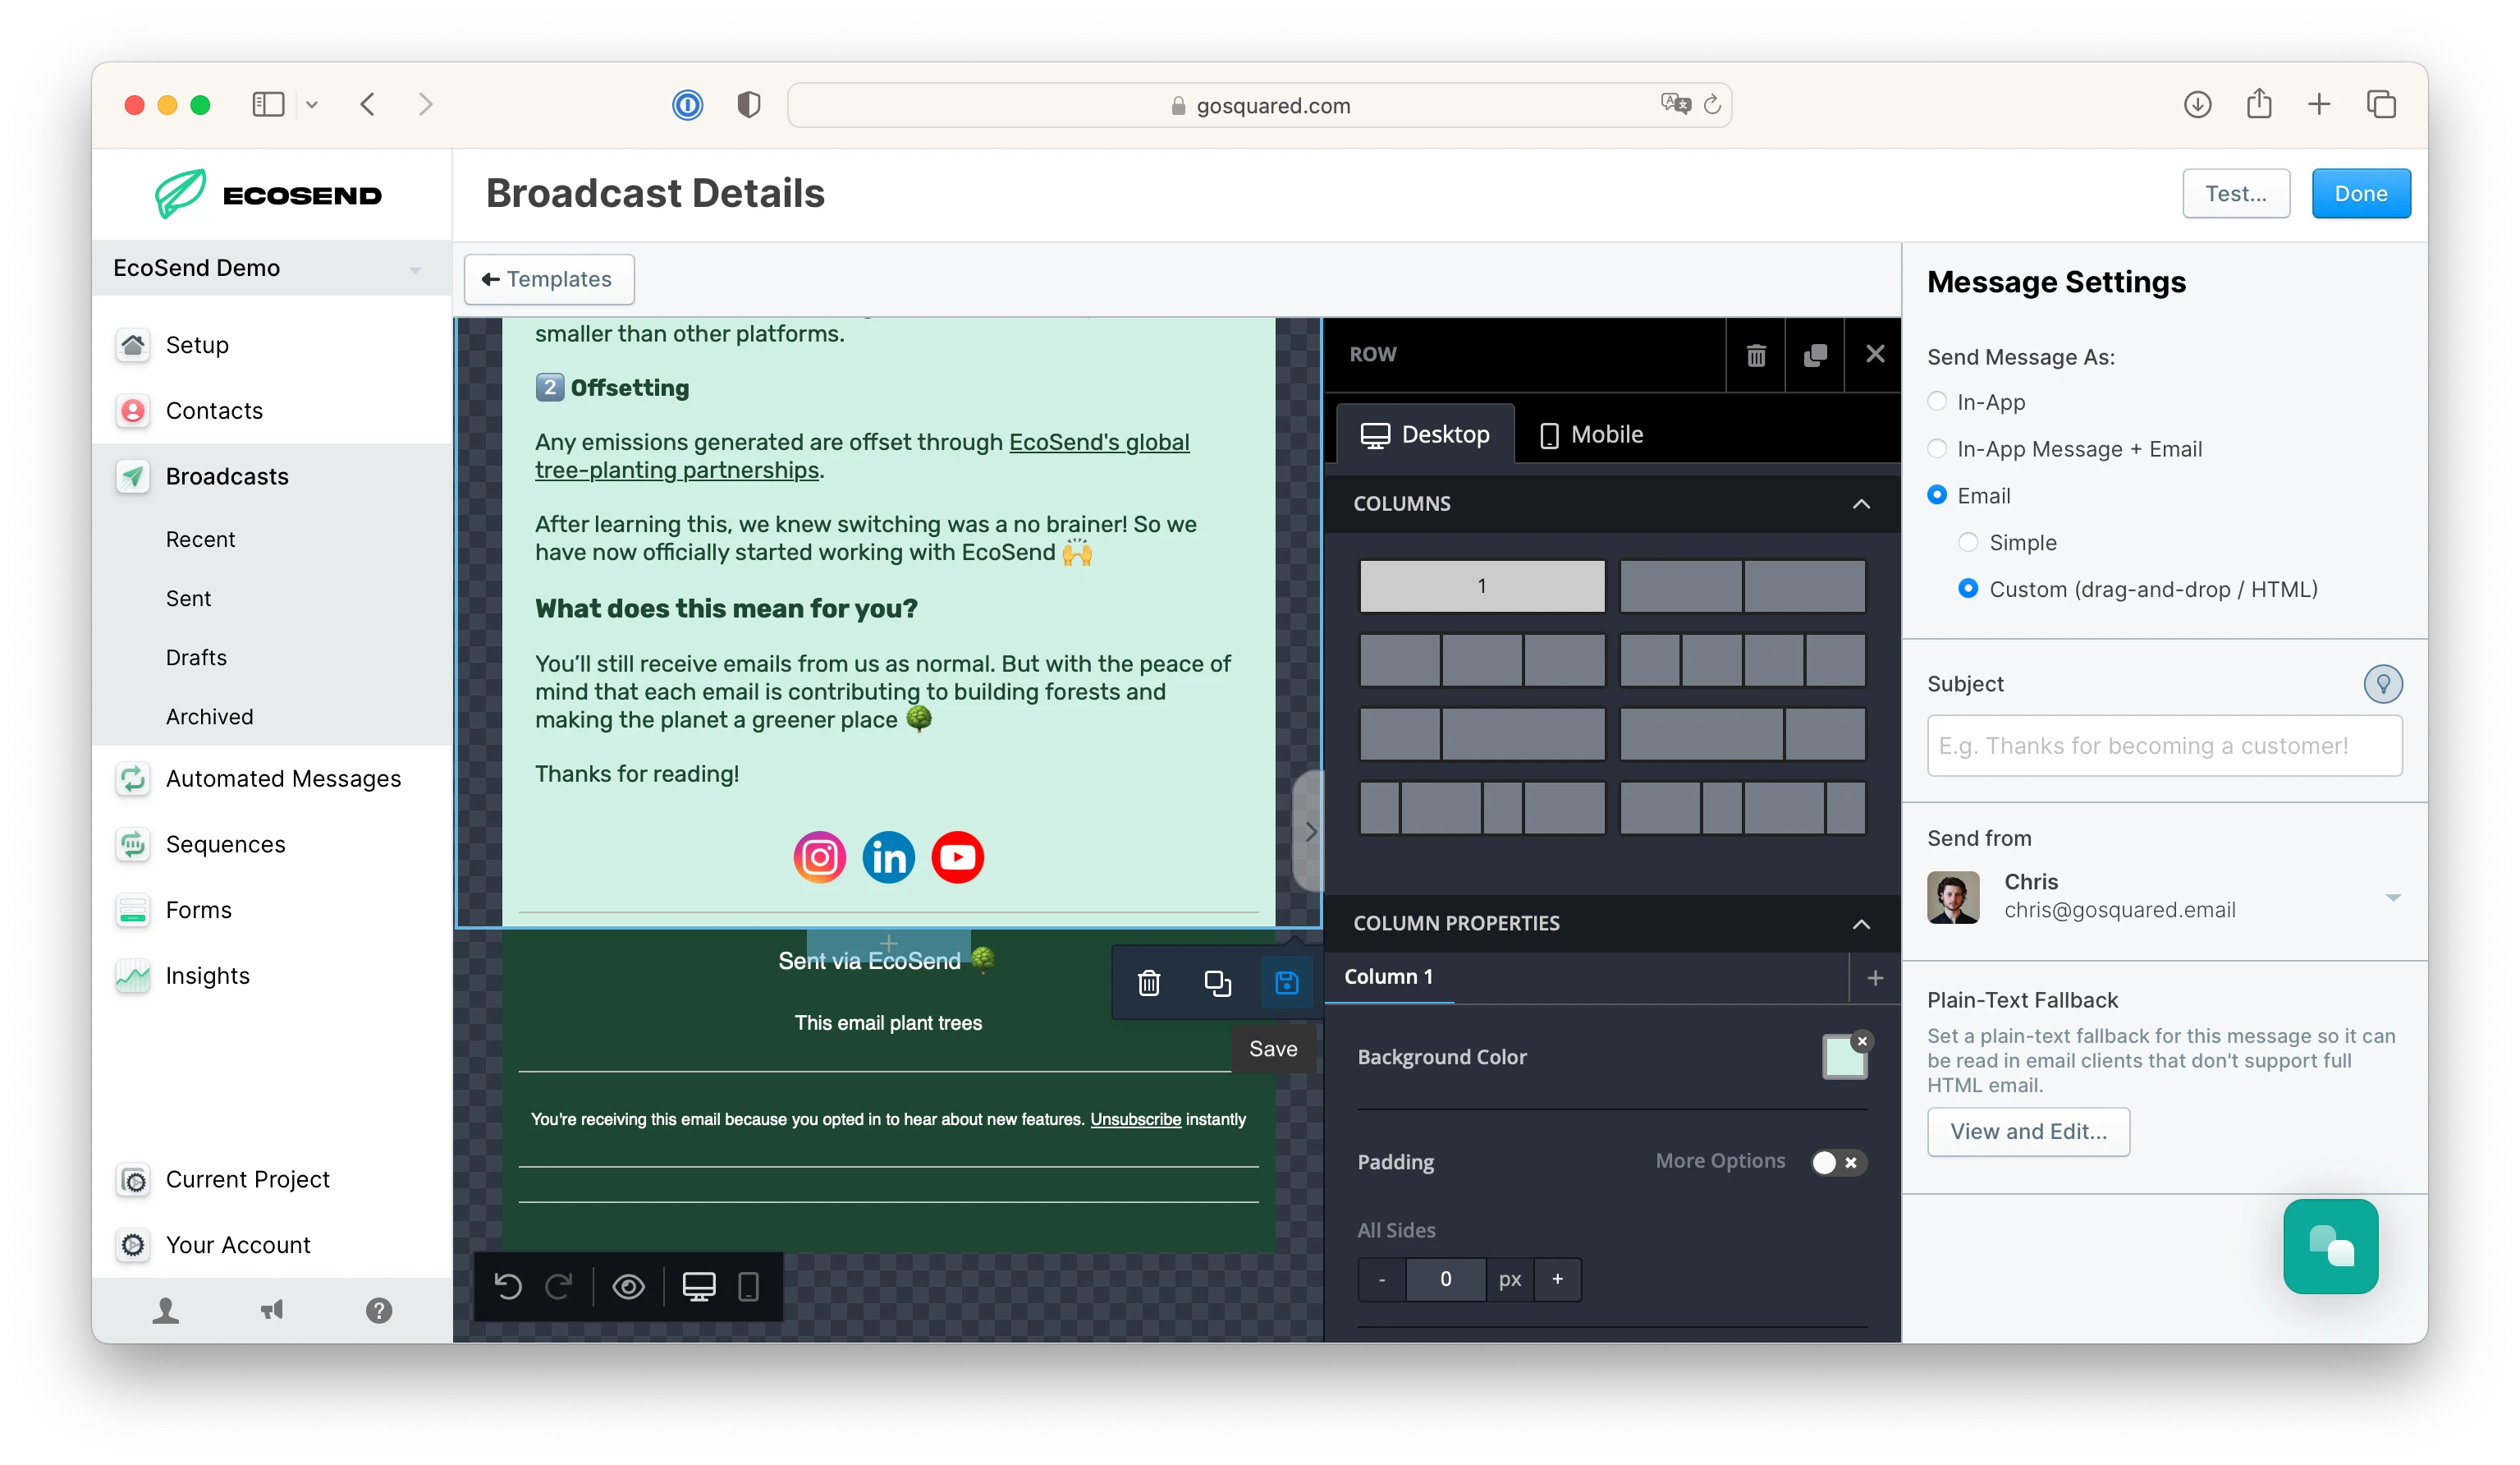This screenshot has height=1465, width=2520.
Task: Select the Column 1 tab
Action: 1388,976
